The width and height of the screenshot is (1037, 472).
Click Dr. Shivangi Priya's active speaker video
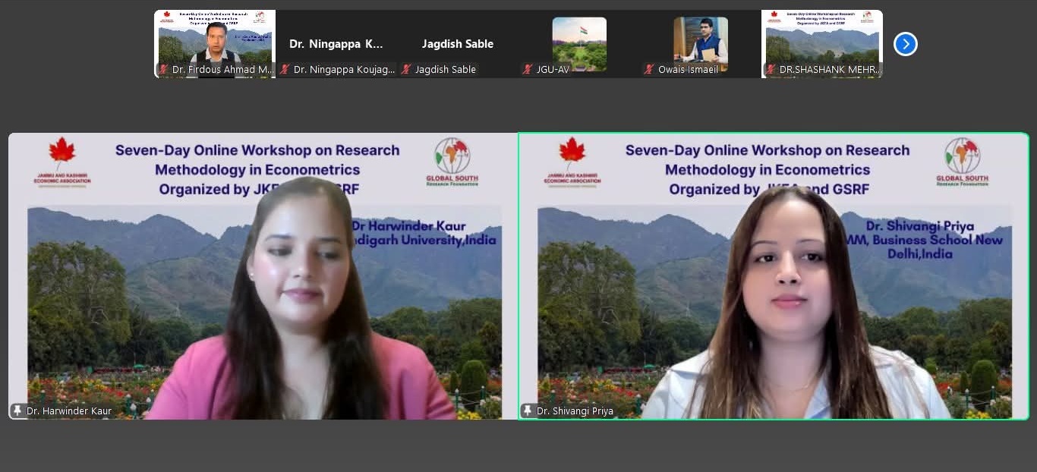[773, 288]
